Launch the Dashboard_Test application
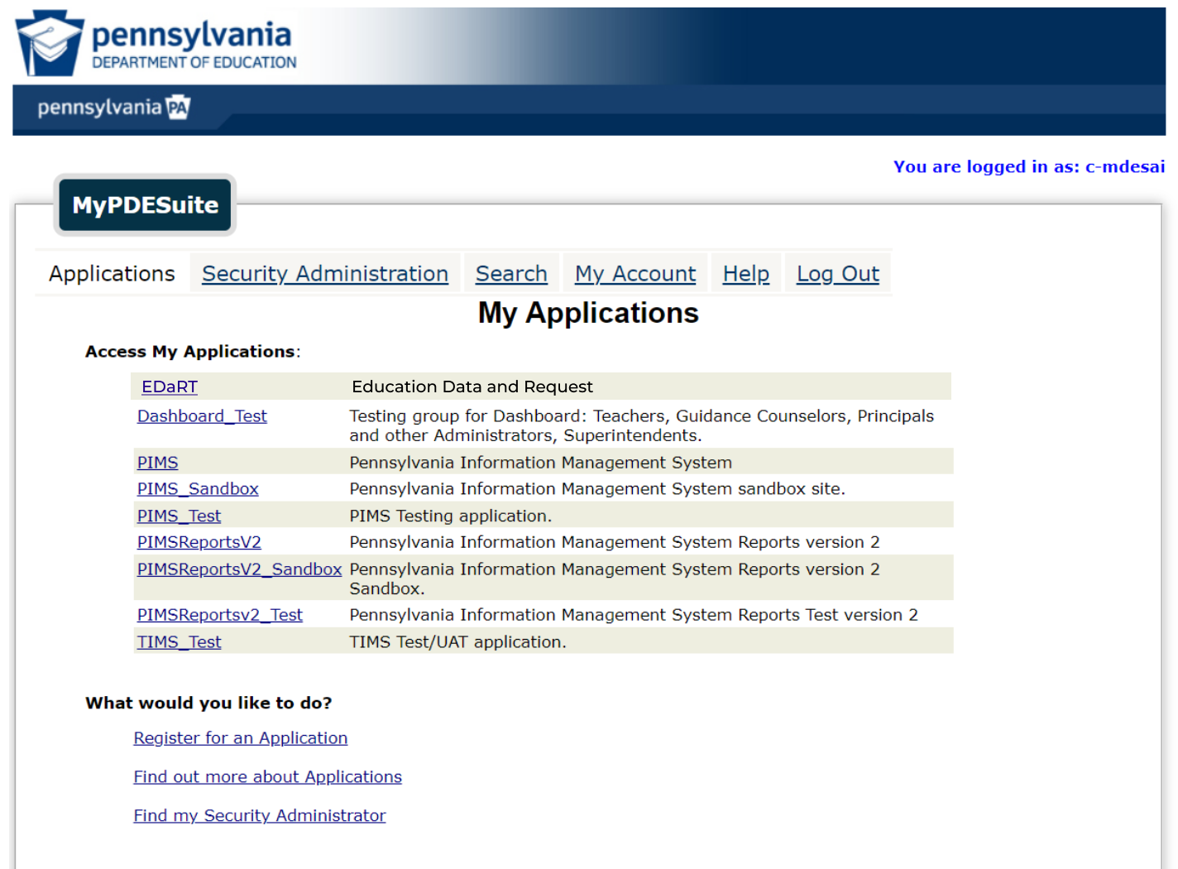 coord(202,416)
